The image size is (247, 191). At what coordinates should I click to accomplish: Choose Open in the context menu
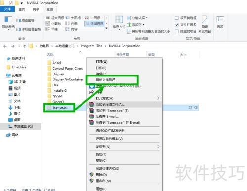point(101,62)
